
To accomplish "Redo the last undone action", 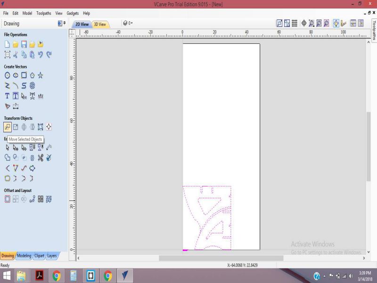I will click(x=49, y=55).
